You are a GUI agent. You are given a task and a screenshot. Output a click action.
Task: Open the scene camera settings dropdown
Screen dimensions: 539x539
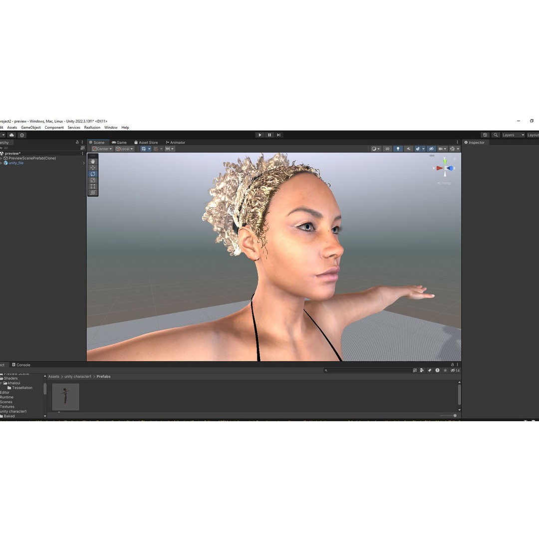pos(442,149)
